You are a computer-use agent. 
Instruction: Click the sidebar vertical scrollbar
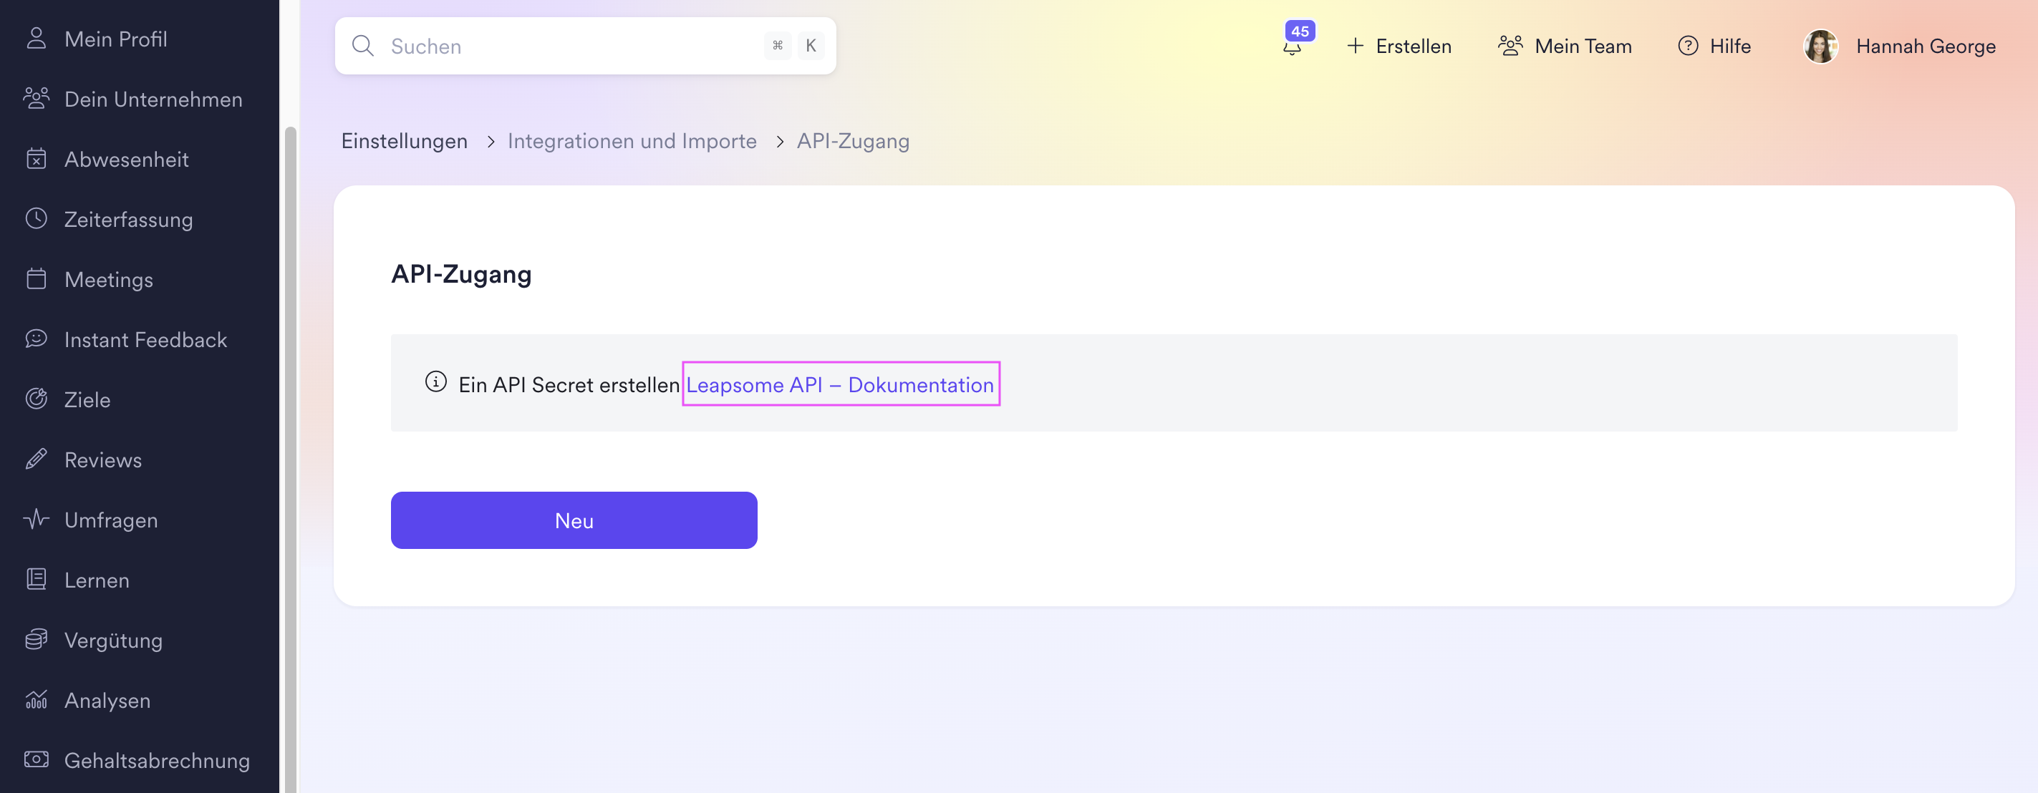point(290,459)
